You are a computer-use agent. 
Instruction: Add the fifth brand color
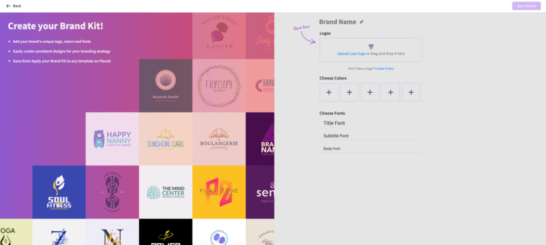coord(411,93)
